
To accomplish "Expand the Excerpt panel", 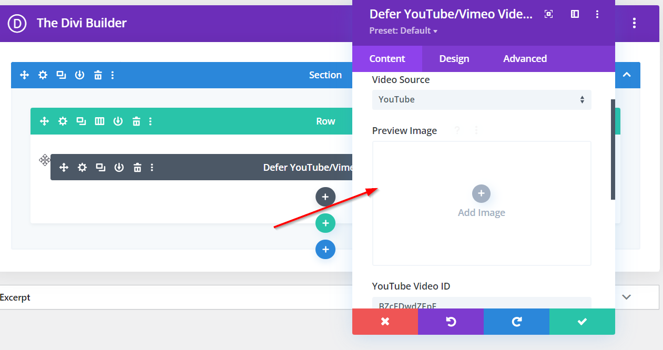I will (626, 297).
